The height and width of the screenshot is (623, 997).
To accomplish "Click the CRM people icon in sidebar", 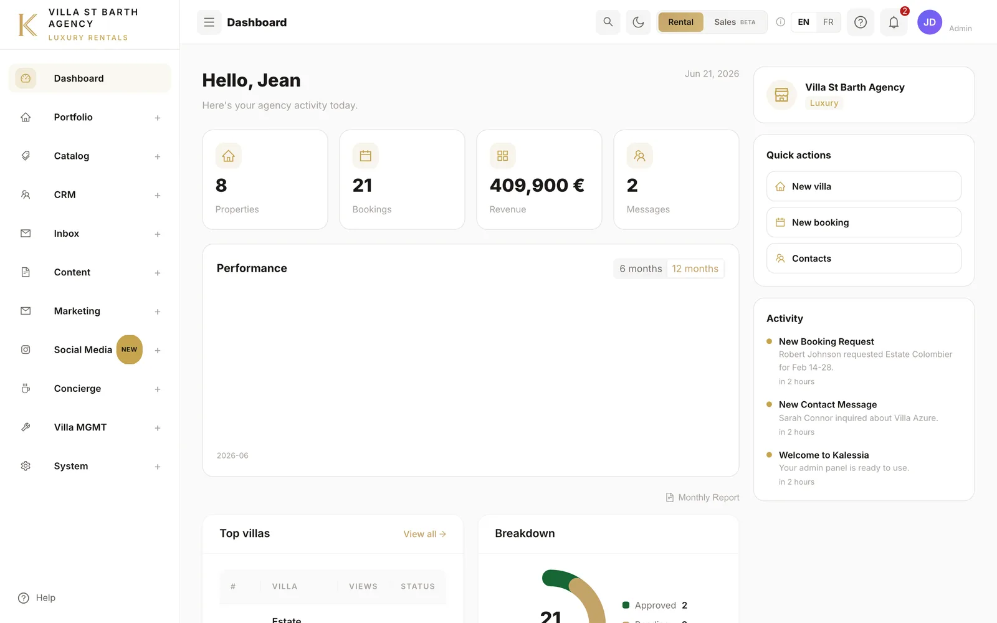I will point(26,194).
